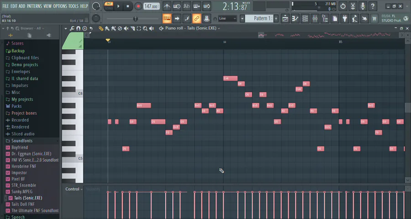Open the piano roll view icon
The image size is (411, 219).
coord(295,19)
